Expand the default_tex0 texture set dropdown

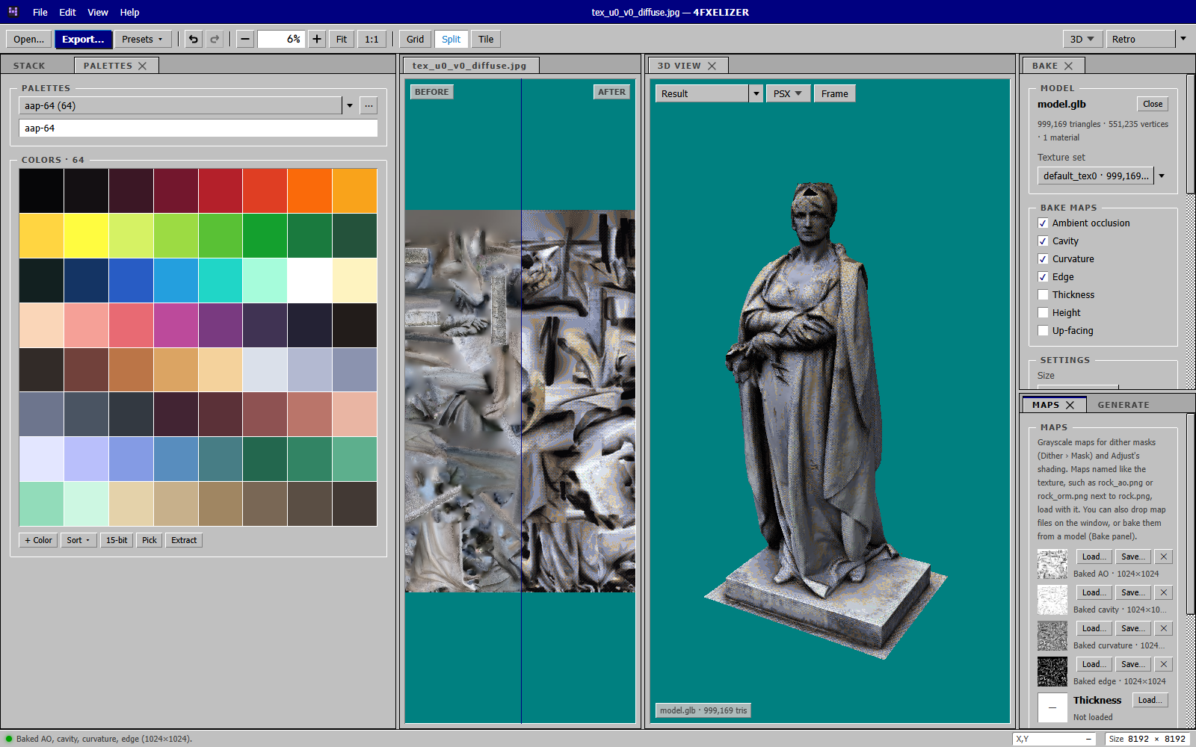click(1162, 176)
